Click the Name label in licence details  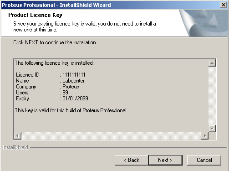tap(22, 81)
